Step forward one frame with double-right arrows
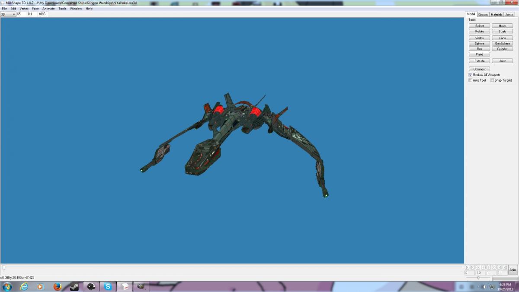Screen dimensions: 519x292 (x=494, y=267)
